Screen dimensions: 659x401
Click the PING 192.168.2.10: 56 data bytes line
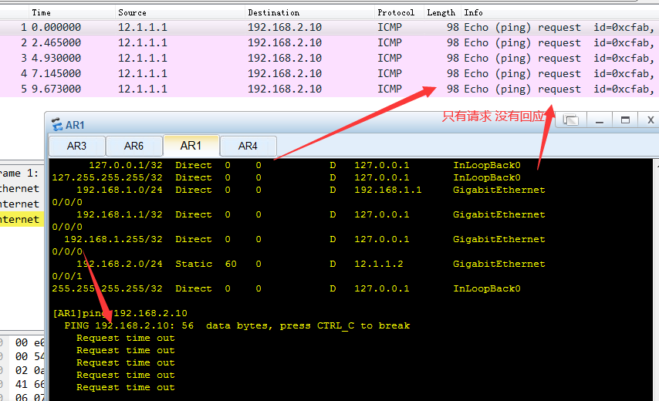point(237,326)
